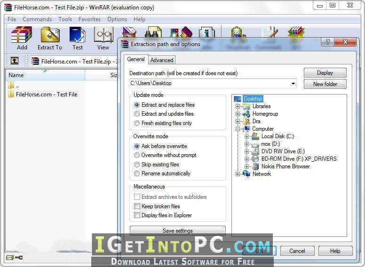
Task: Open the destination path dropdown arrow
Action: click(293, 83)
